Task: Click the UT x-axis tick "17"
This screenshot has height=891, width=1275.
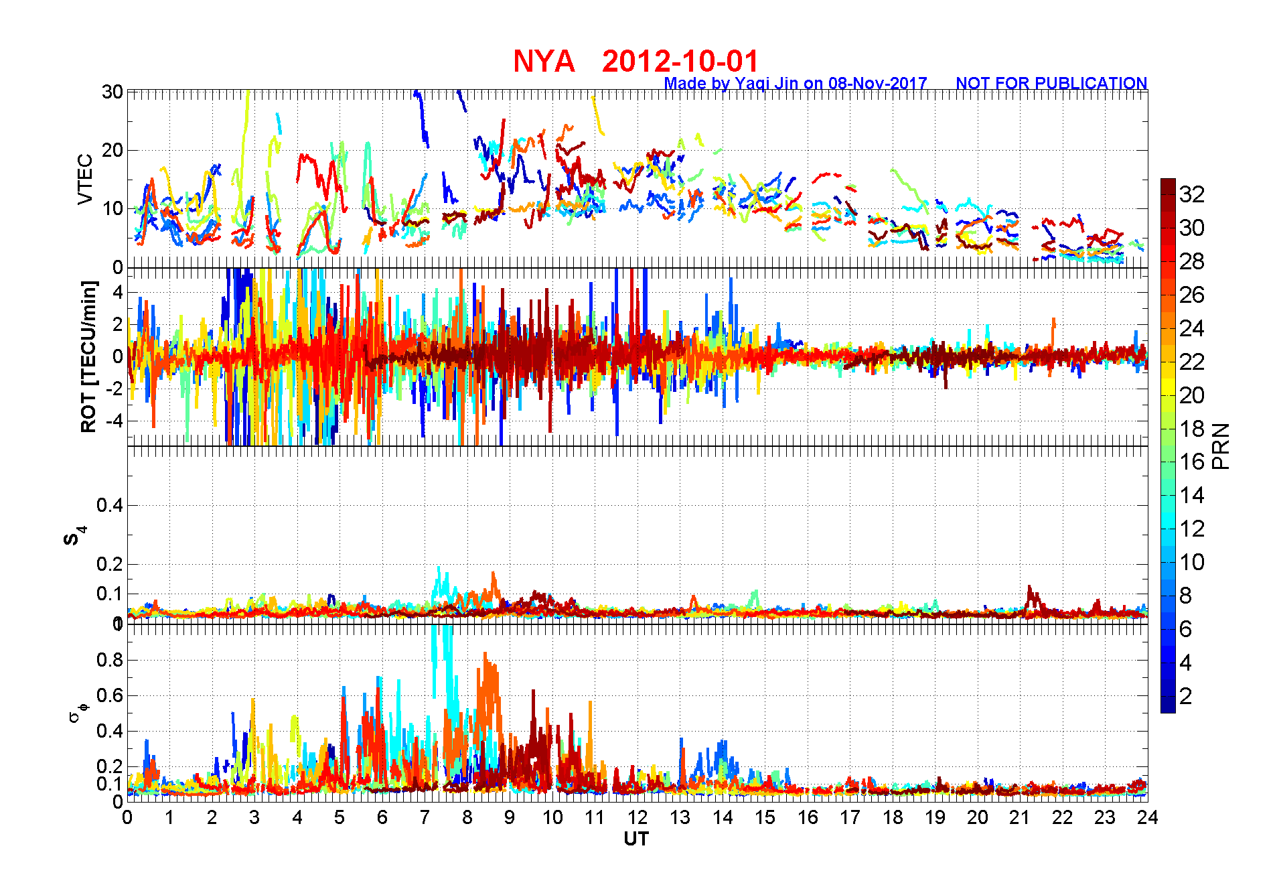Action: coord(850,817)
